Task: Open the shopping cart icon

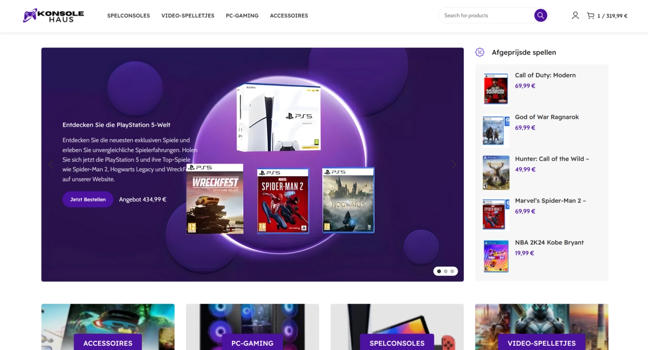Action: coord(591,16)
